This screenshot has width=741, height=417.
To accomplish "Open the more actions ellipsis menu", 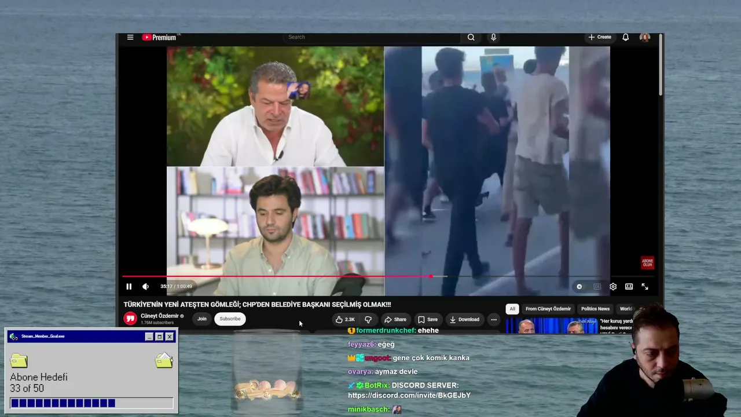I will pos(494,319).
